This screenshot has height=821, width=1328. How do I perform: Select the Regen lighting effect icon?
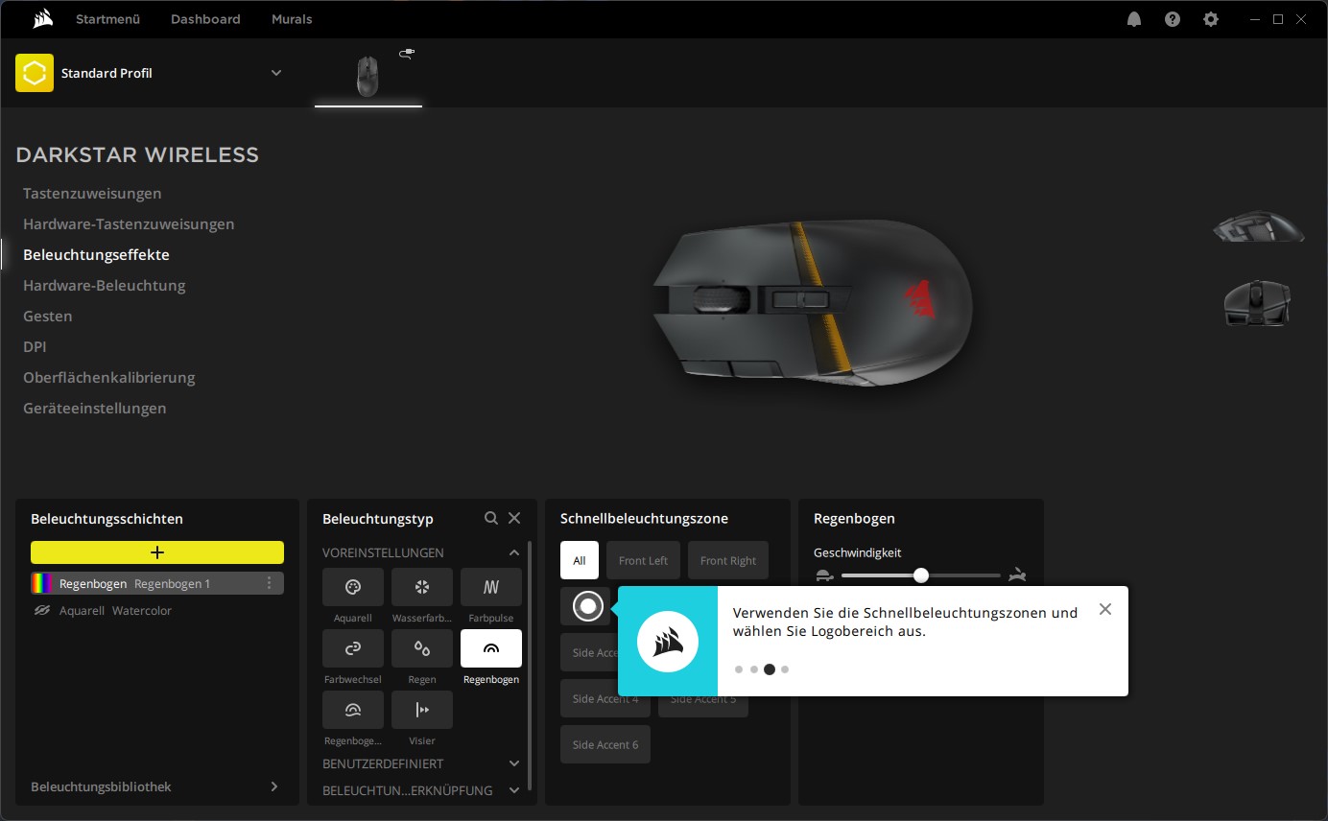tap(421, 648)
